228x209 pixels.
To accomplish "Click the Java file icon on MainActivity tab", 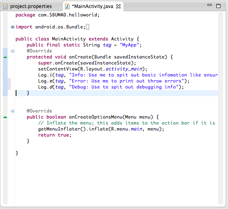I will [67, 6].
